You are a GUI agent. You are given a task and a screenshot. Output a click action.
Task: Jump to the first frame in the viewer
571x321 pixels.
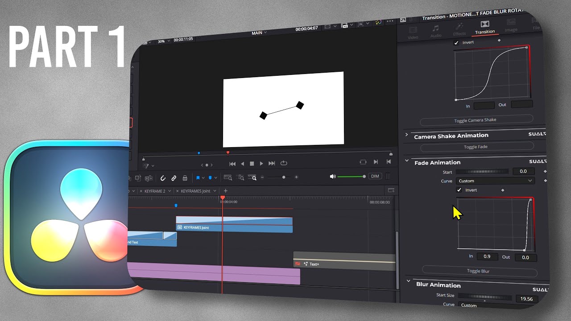pos(232,164)
